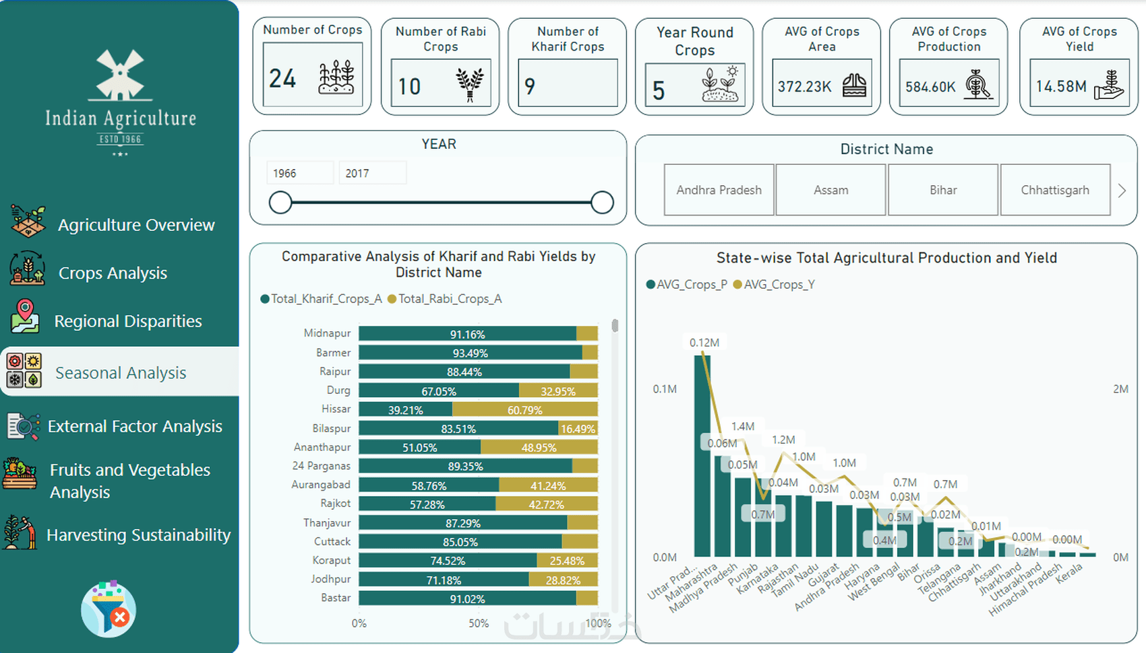Click the Regional Disparities map pin icon

tap(25, 316)
